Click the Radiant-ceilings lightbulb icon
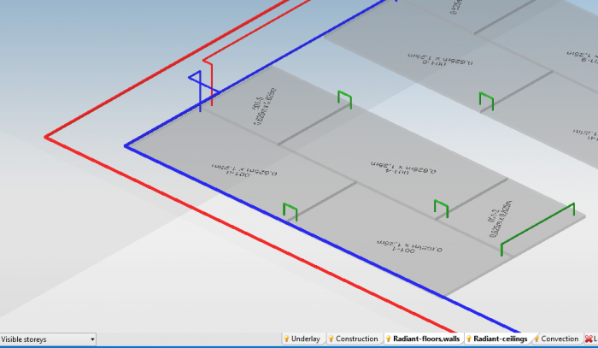This screenshot has width=598, height=348. point(469,339)
